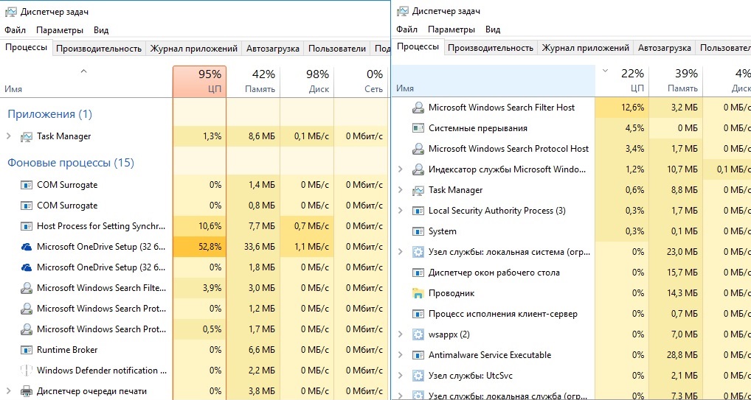This screenshot has width=751, height=400.
Task: Click 12,6% CPU cell in right window
Action: [622, 108]
